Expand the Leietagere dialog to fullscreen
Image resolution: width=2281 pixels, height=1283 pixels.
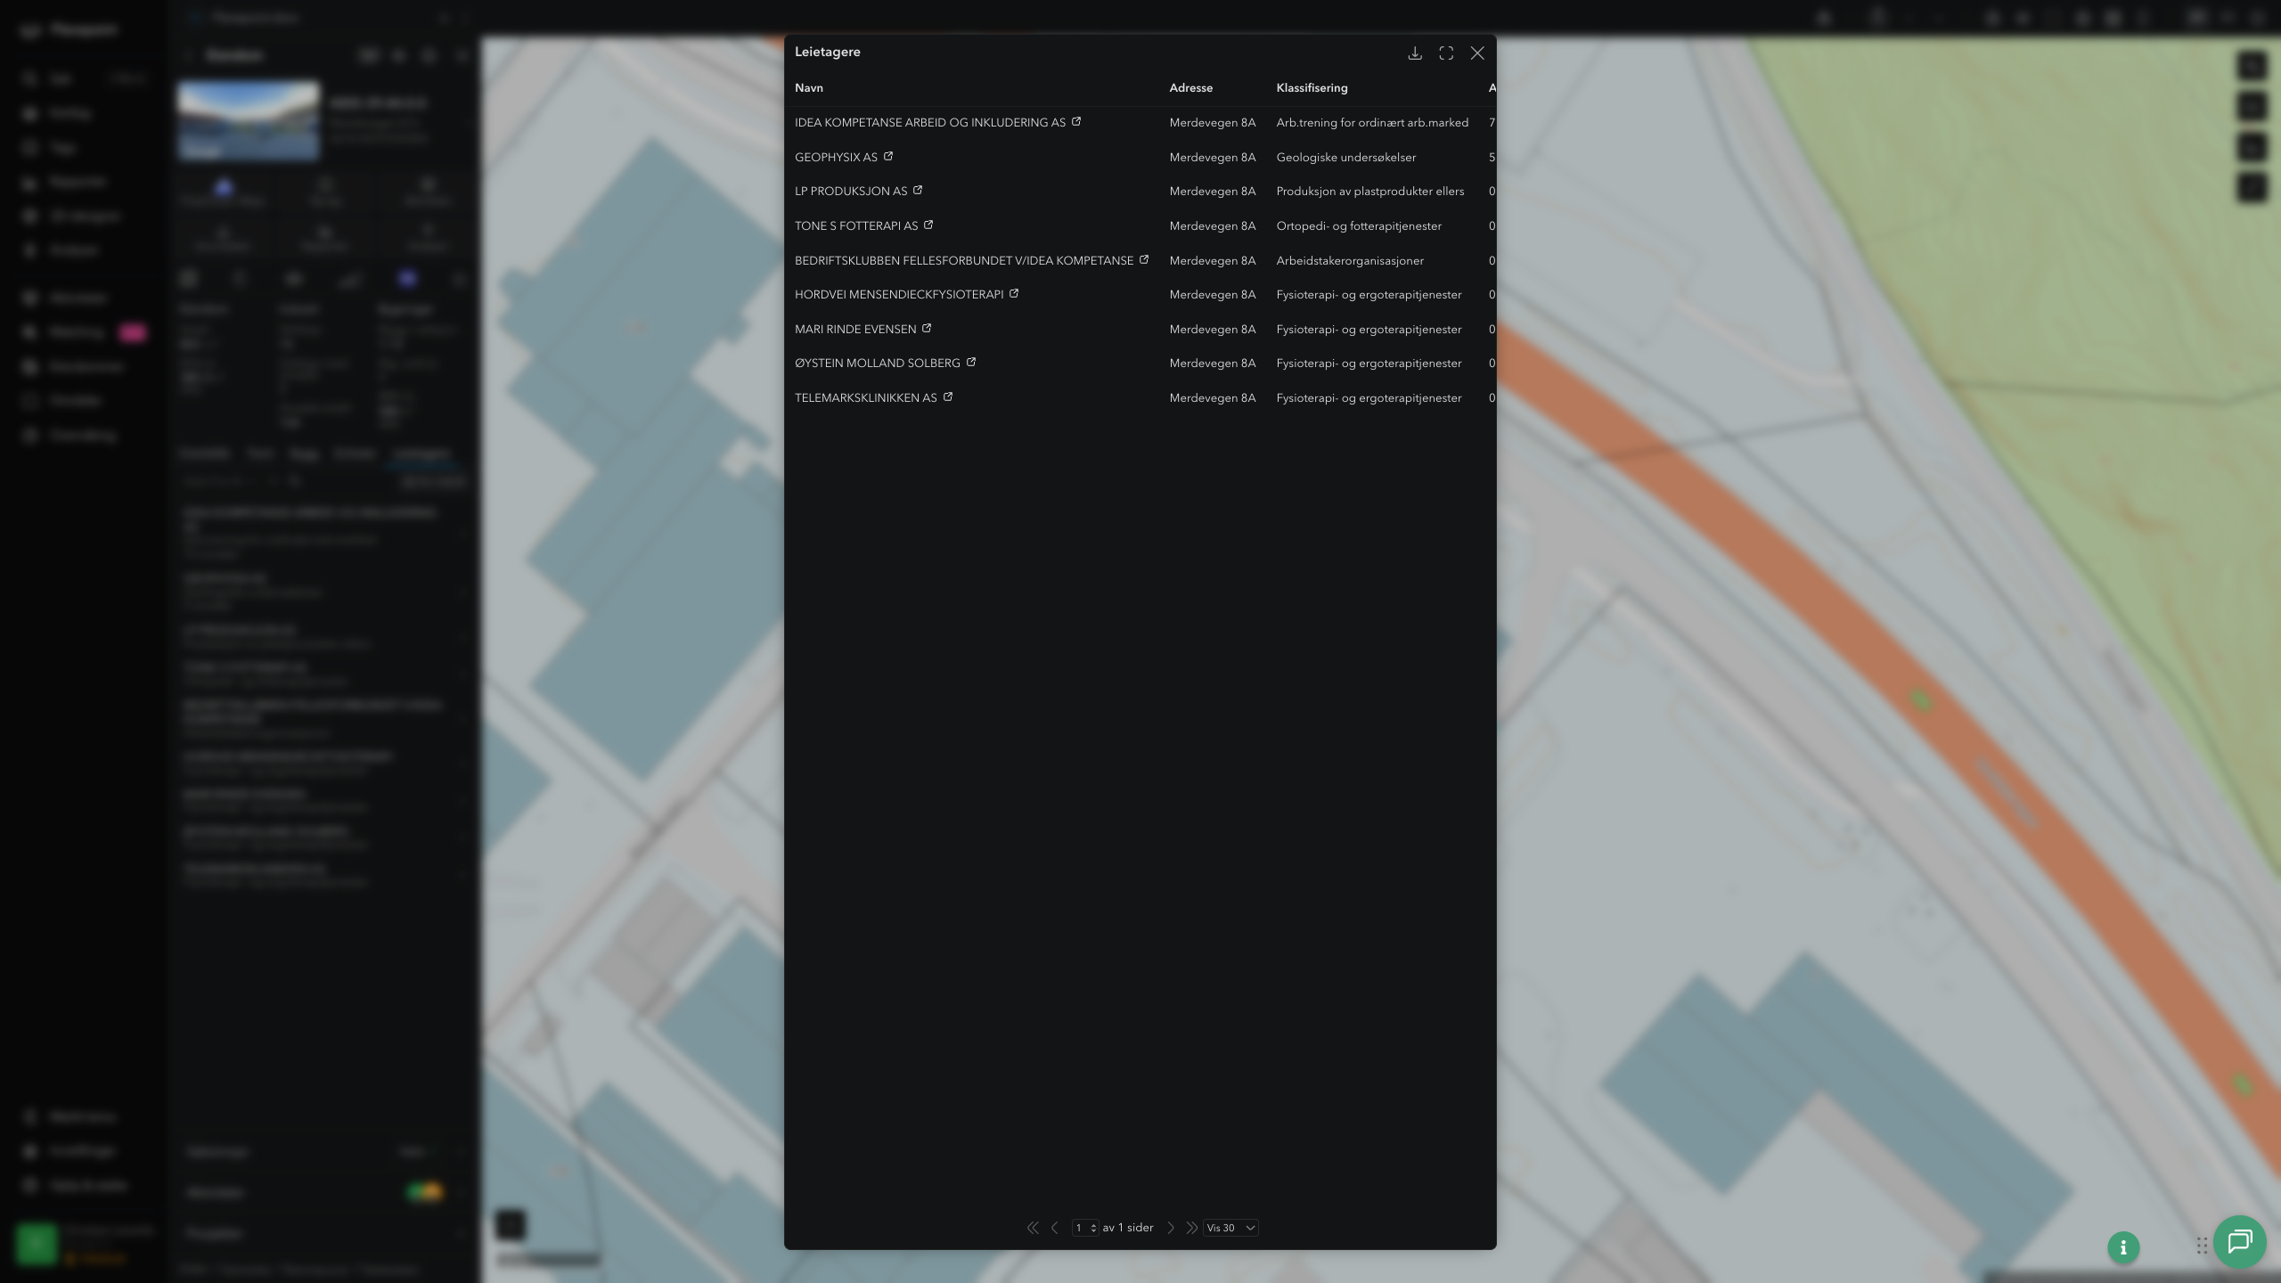(1446, 53)
